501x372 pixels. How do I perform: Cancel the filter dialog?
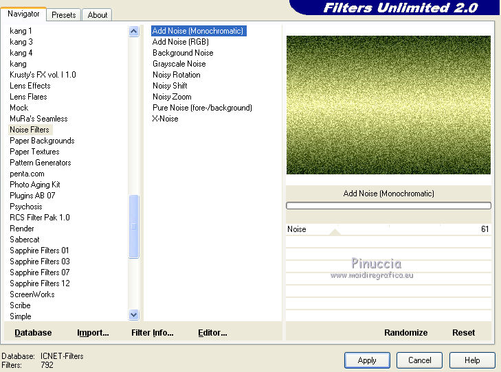pos(419,360)
